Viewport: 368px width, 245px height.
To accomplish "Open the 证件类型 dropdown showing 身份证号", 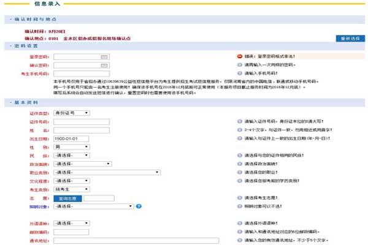I will pos(71,113).
